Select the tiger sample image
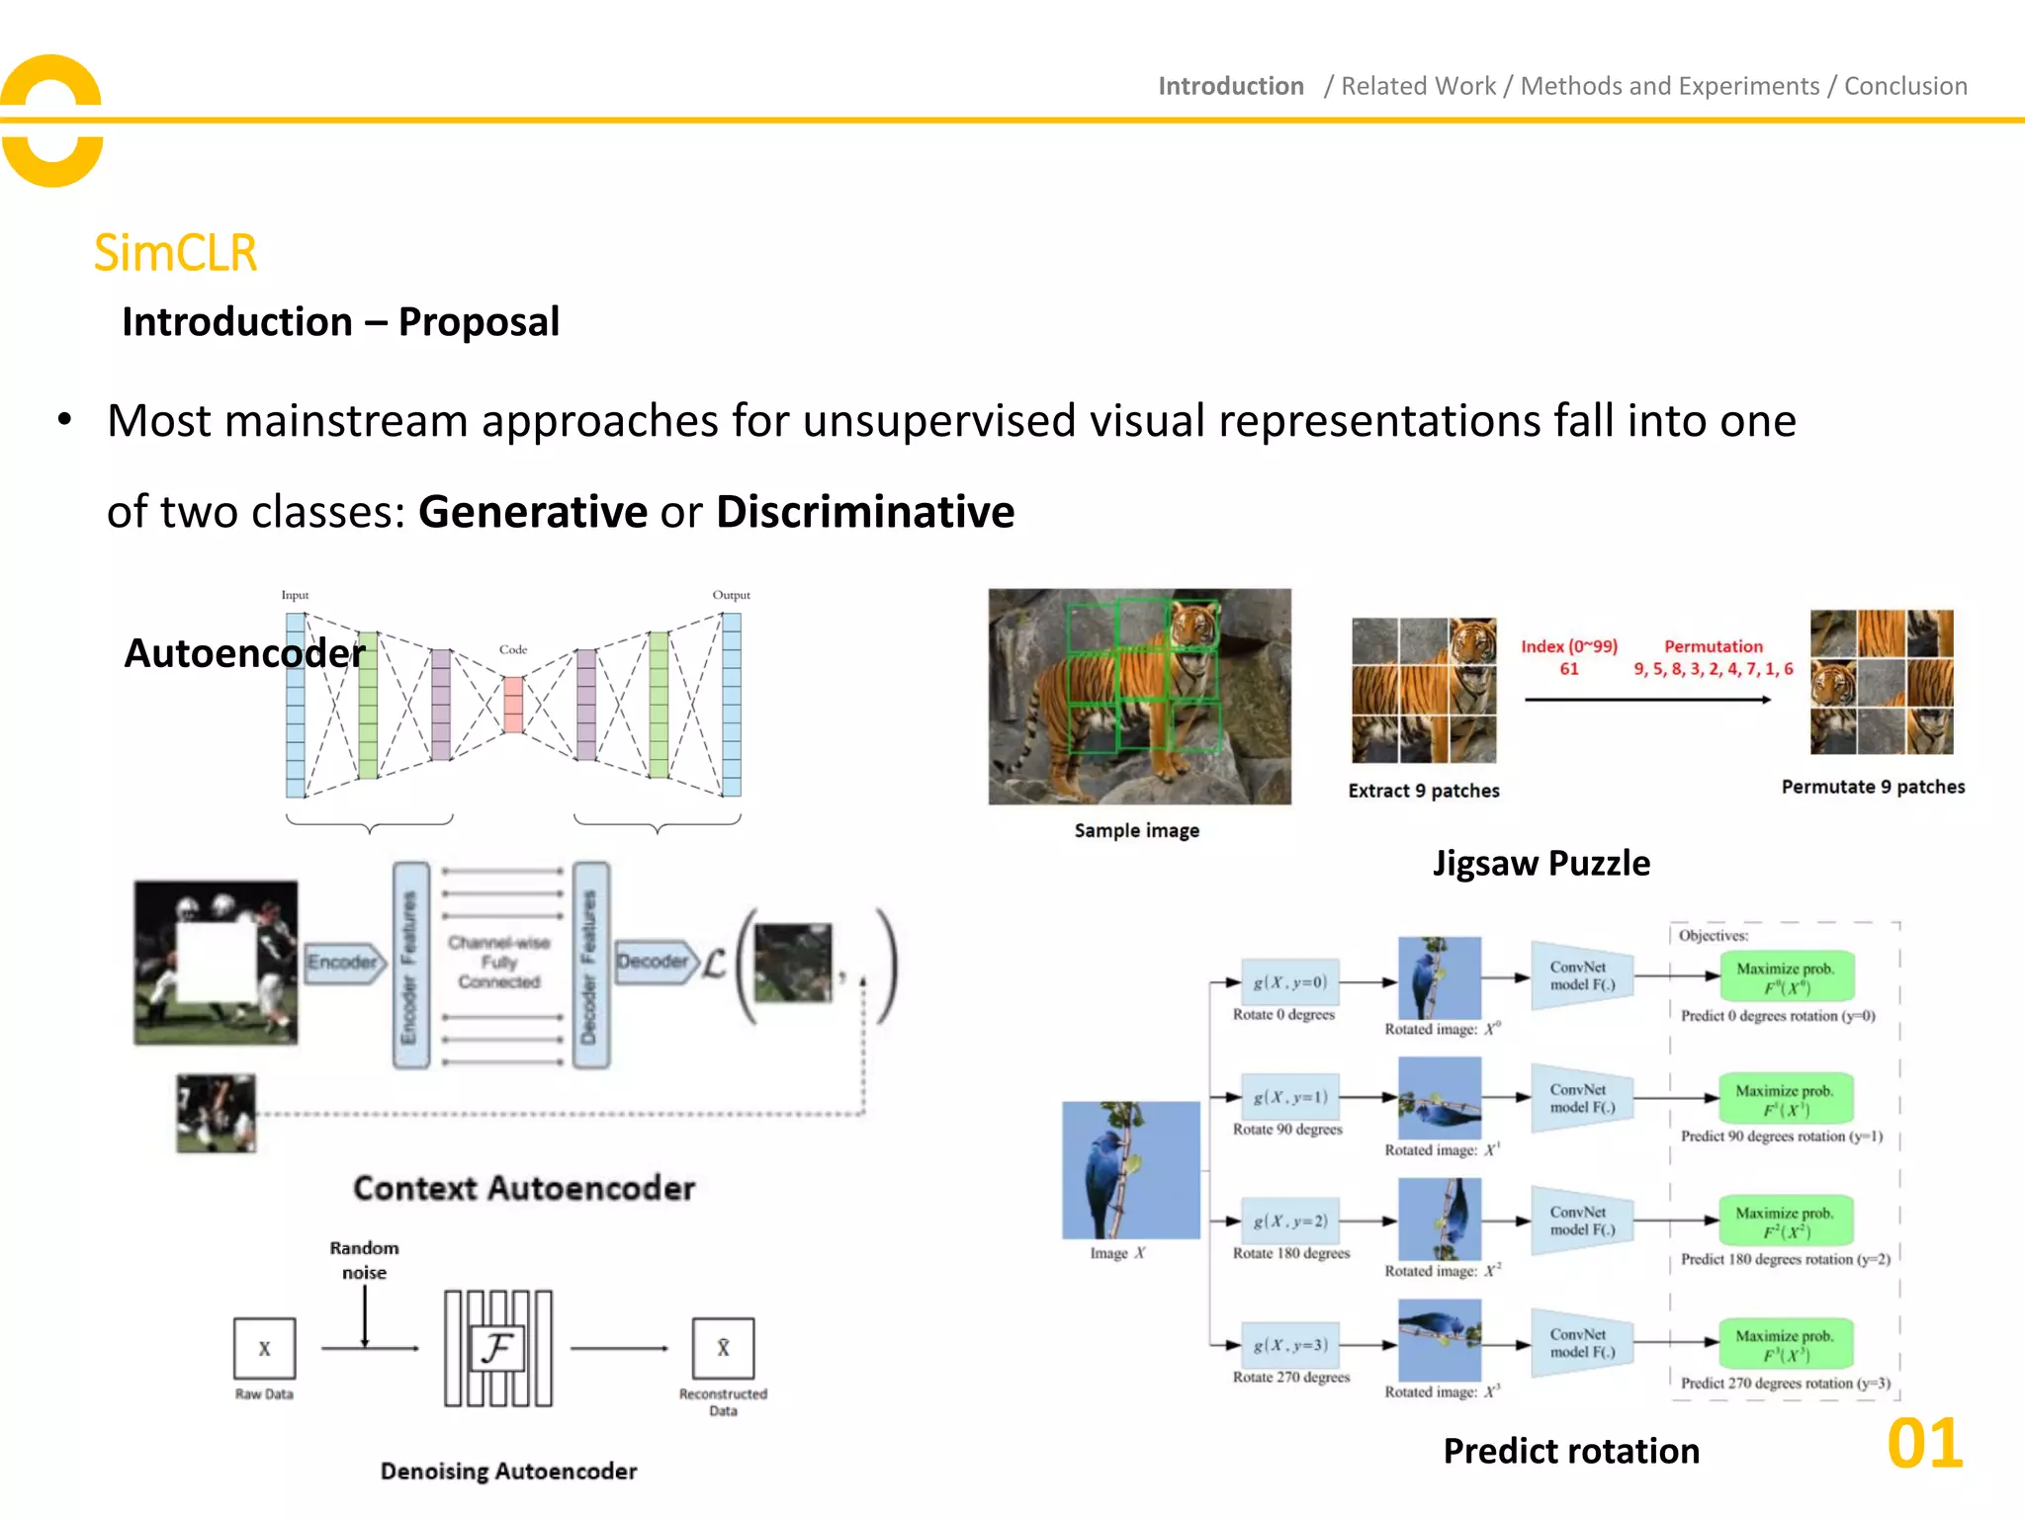2025x1518 pixels. 1139,696
